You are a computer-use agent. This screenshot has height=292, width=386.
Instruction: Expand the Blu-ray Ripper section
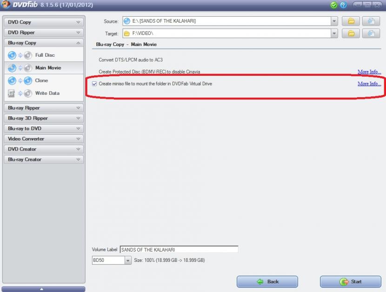pos(44,108)
